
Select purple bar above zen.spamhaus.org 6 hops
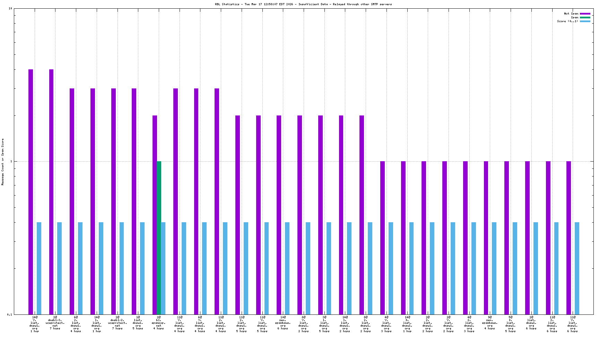coord(279,215)
